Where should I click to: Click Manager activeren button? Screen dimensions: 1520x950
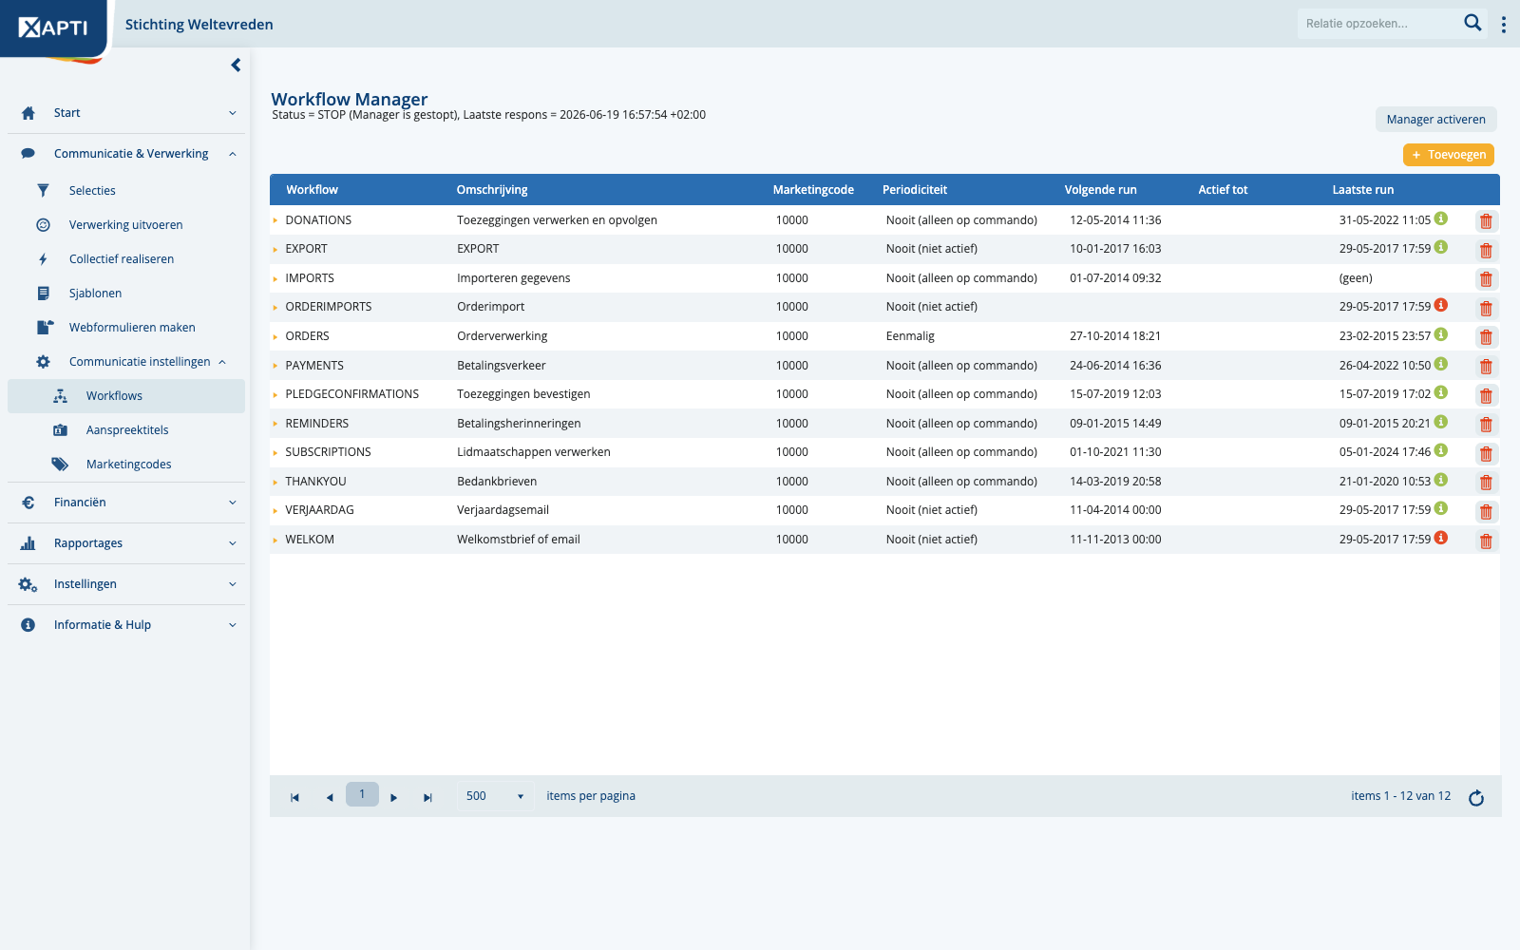pyautogui.click(x=1435, y=120)
